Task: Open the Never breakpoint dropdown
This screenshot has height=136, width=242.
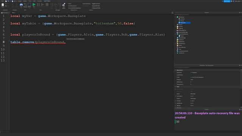Action: [x=70, y=4]
